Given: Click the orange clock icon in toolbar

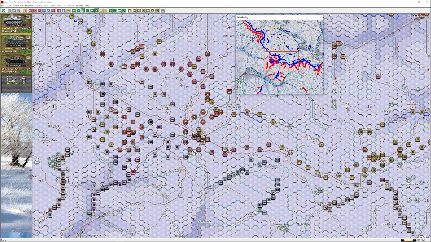Looking at the screenshot, I should click(x=25, y=11).
